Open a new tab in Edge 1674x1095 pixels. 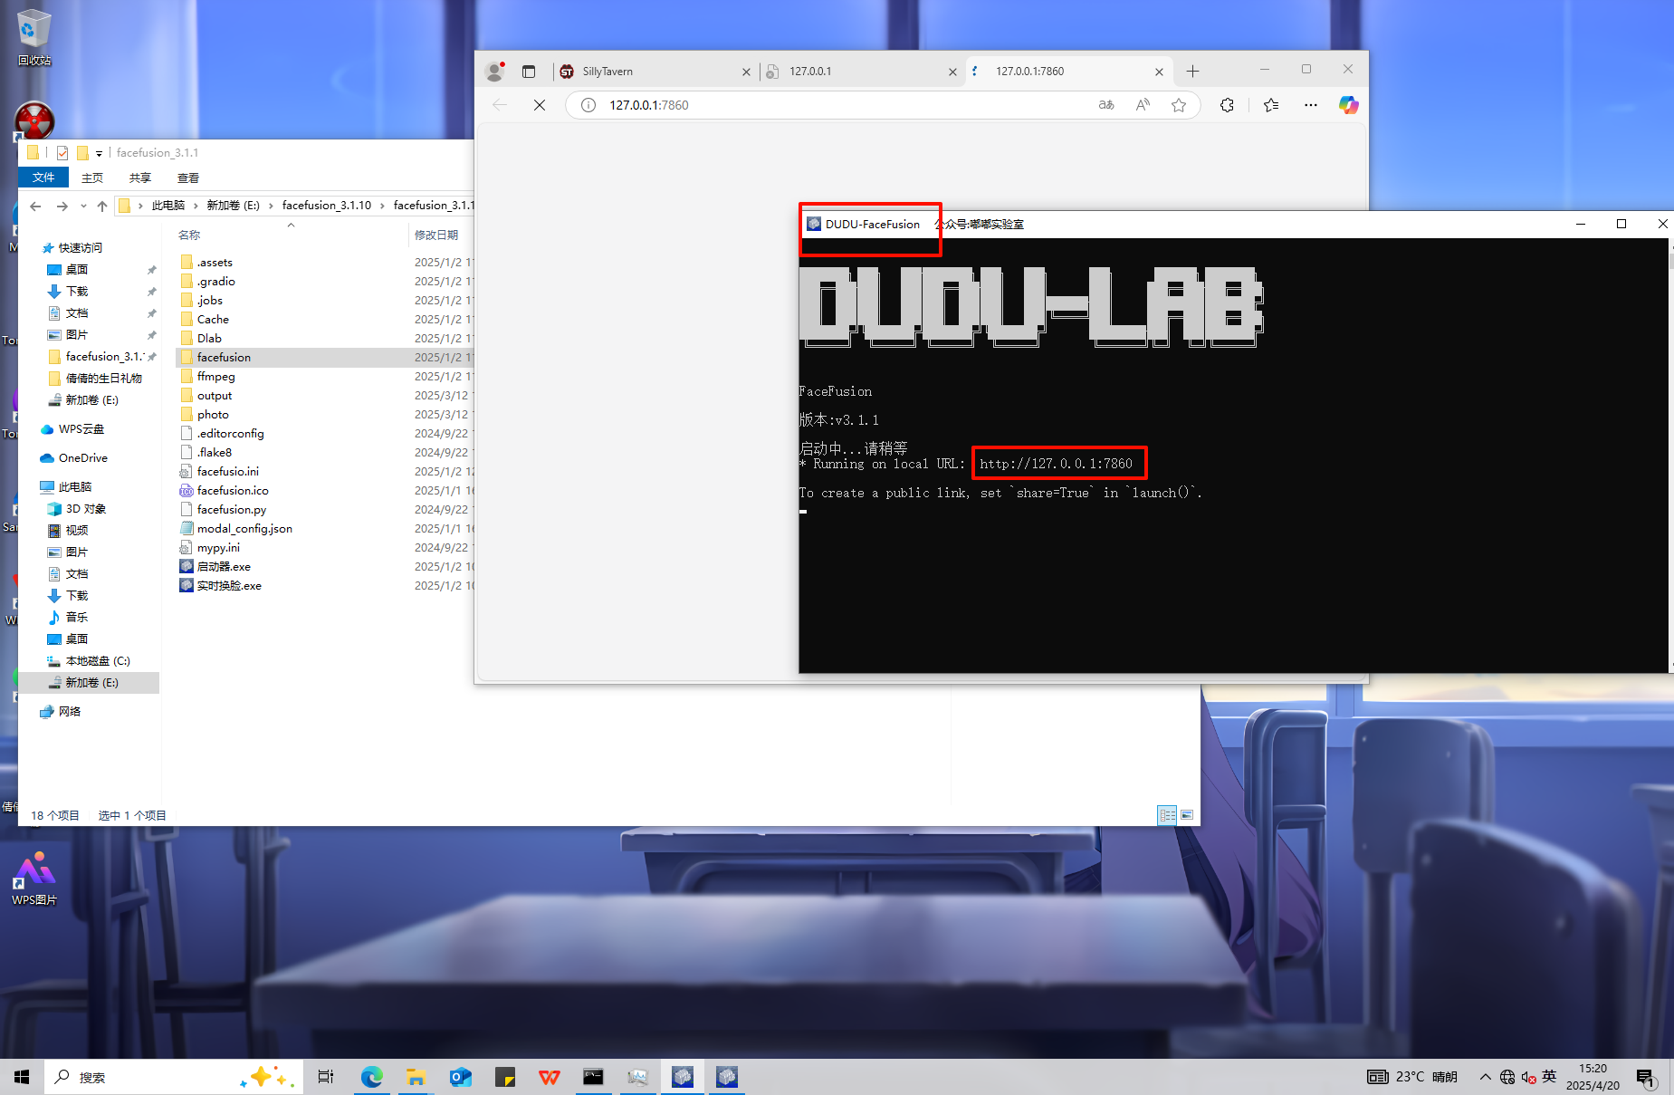pyautogui.click(x=1192, y=71)
